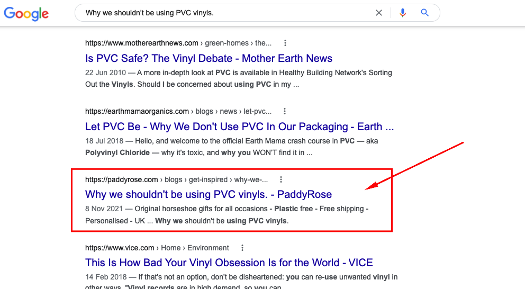Click the Google logo
This screenshot has height=289, width=525.
click(26, 13)
